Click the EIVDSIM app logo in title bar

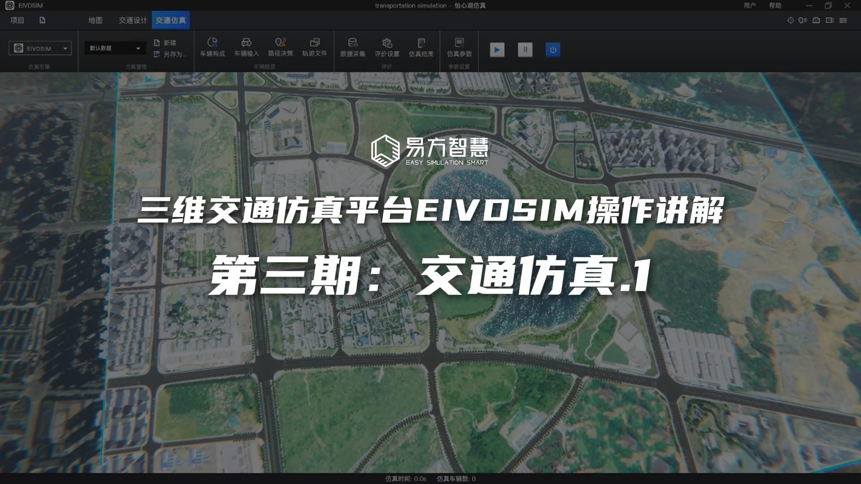coord(9,5)
